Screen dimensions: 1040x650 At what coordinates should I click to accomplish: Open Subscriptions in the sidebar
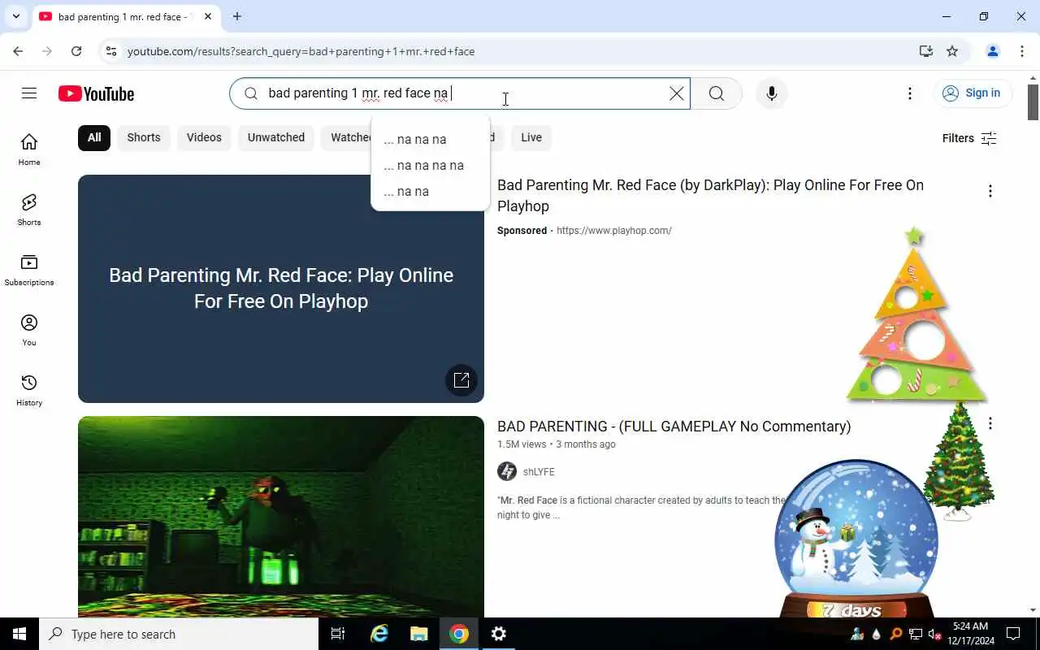(29, 270)
